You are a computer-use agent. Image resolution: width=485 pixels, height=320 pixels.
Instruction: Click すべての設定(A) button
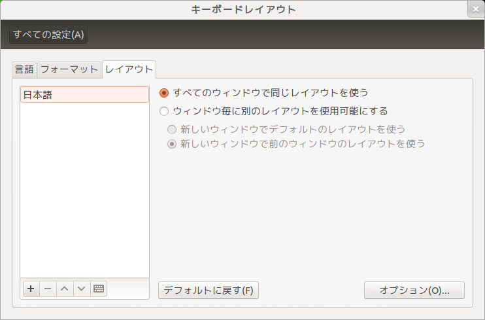pyautogui.click(x=48, y=35)
